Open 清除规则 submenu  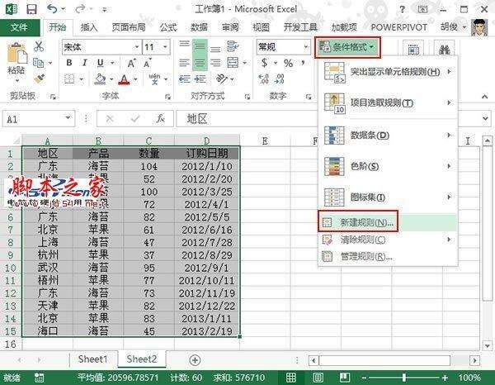(x=388, y=240)
